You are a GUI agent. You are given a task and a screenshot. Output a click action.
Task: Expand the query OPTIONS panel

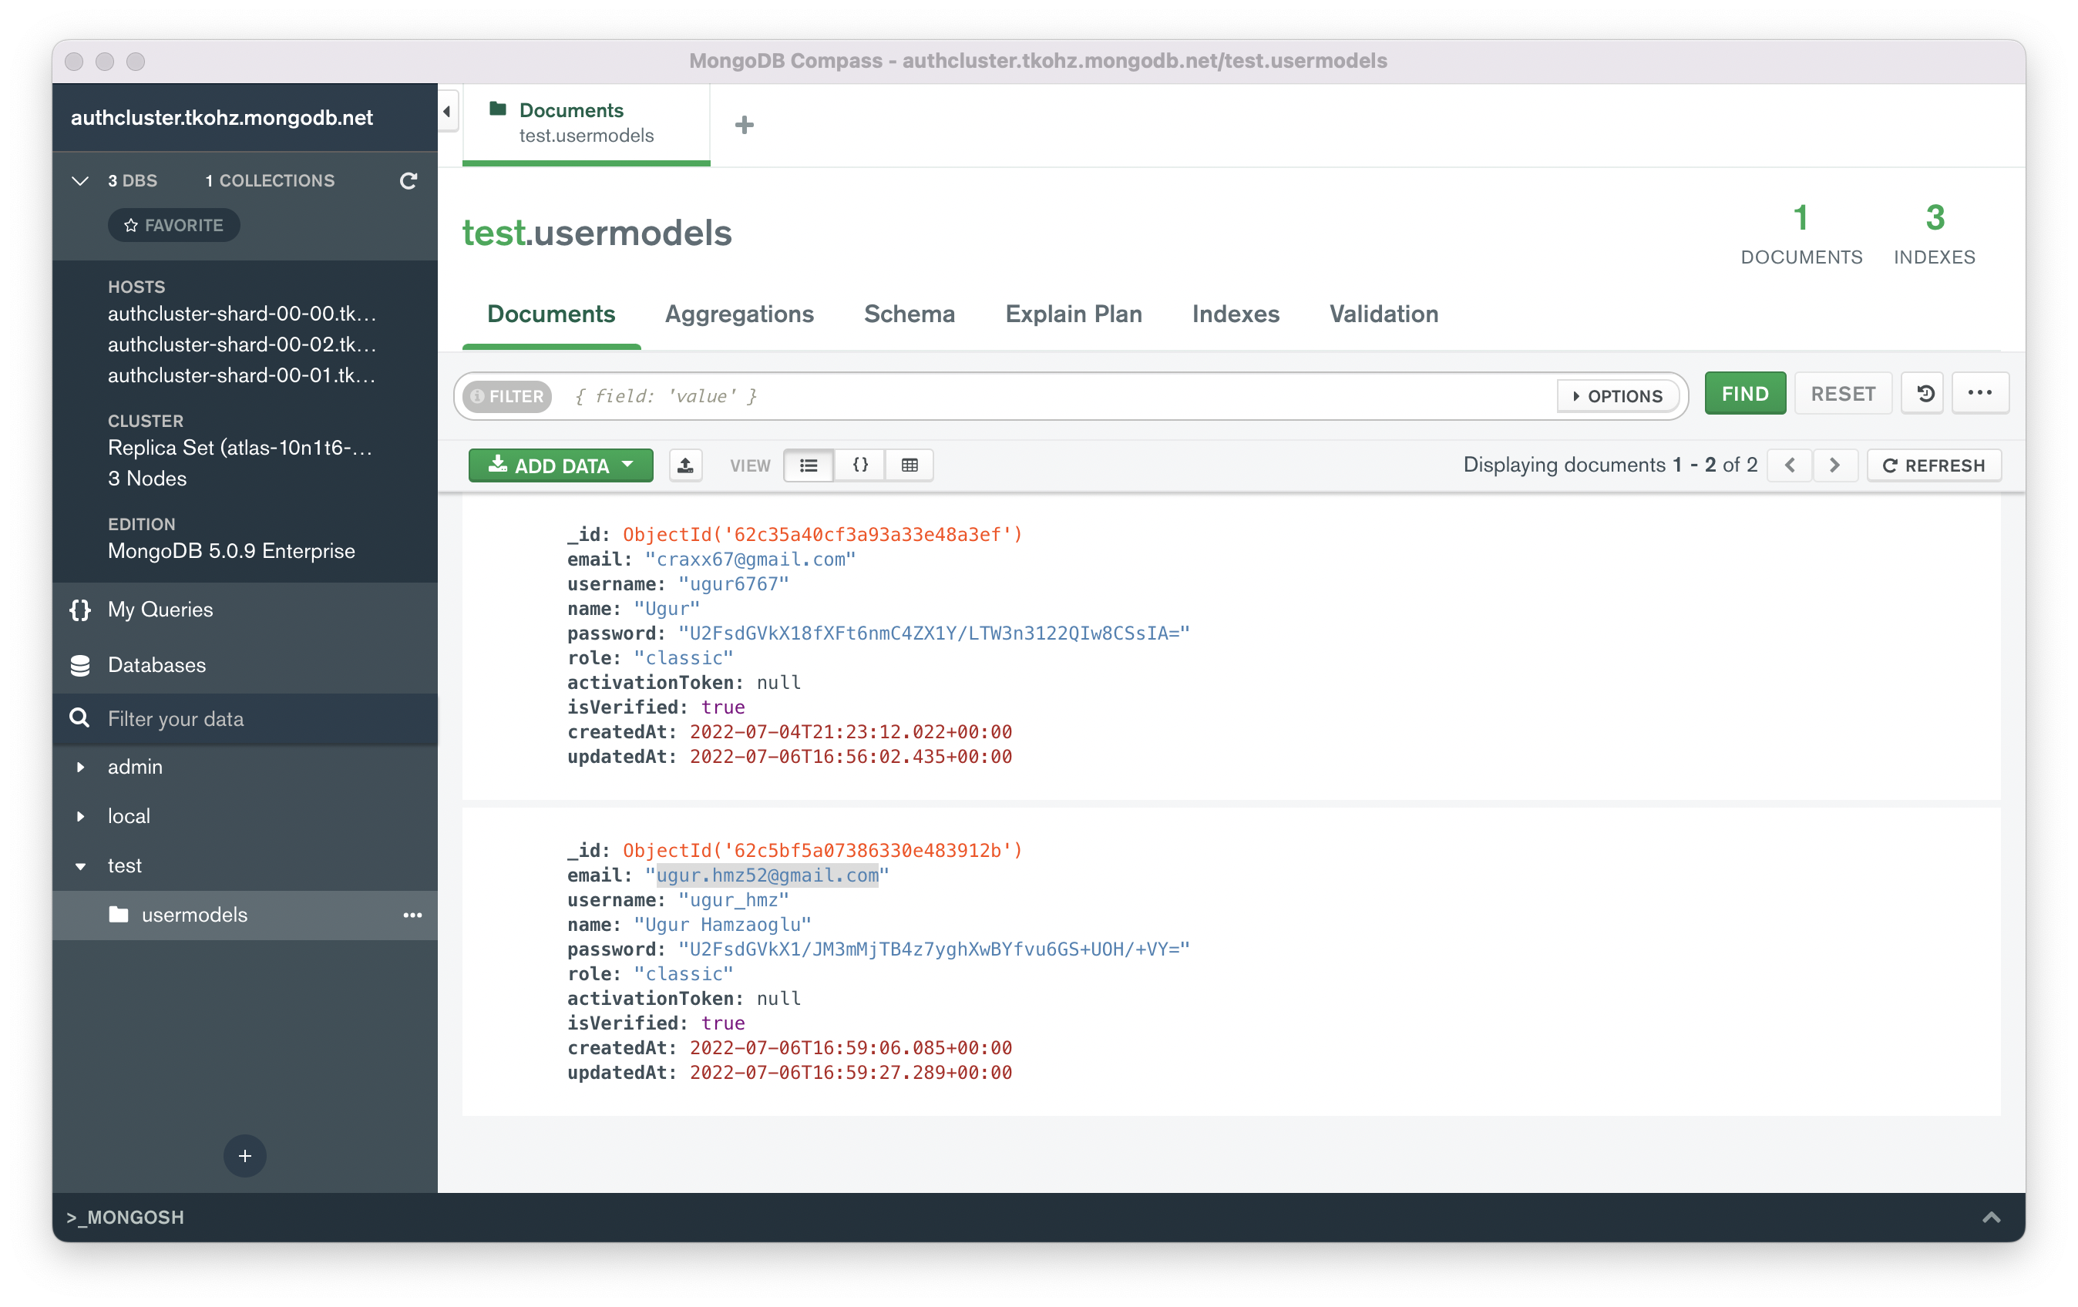coord(1617,396)
